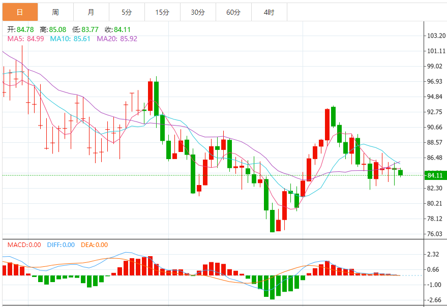Click the 88.57 price axis label
This screenshot has height=307, width=447.
pyautogui.click(x=435, y=142)
